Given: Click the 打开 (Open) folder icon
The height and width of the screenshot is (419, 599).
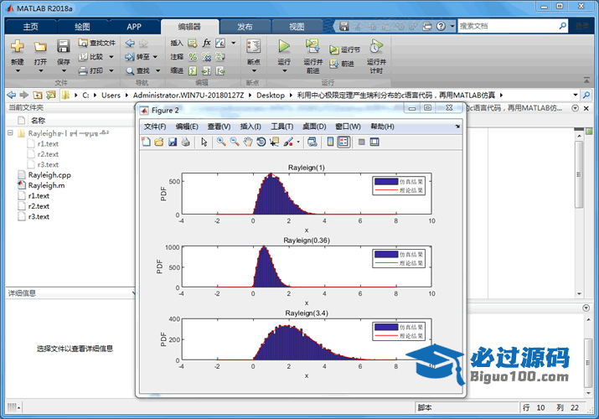Looking at the screenshot, I should tap(40, 47).
